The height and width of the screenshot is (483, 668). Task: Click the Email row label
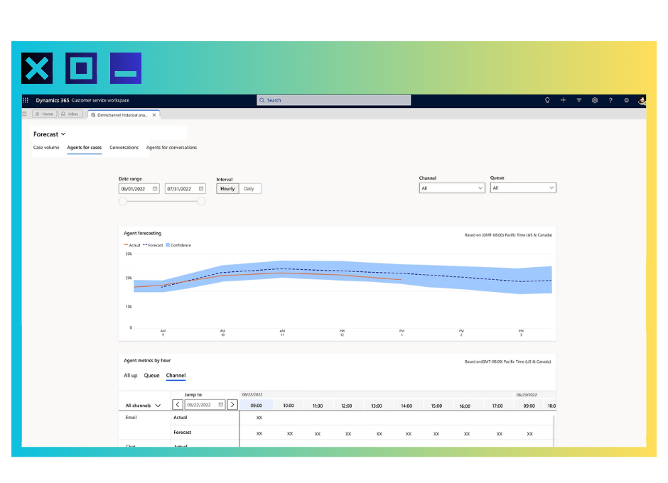click(131, 418)
